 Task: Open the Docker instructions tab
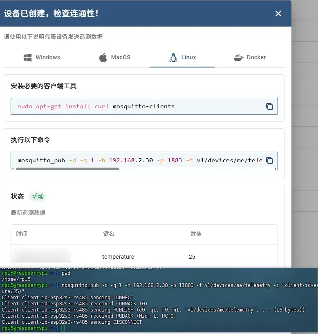[250, 58]
